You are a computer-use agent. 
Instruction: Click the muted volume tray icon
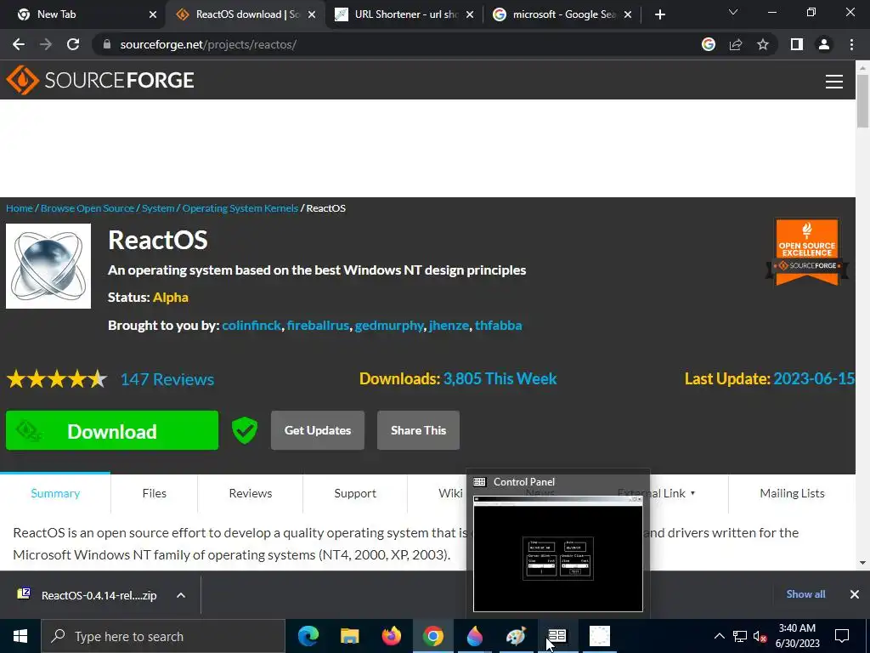click(760, 636)
